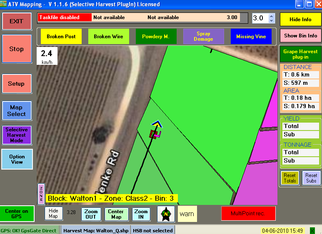Click the speed input field showing 3.0
Screen dimensions: 322x234
pos(260,18)
